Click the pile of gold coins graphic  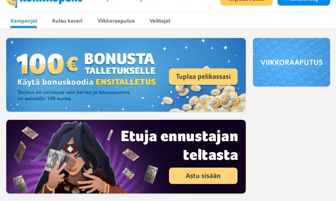(206, 98)
